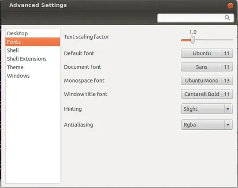
Task: Select the Fonts category in sidebar
Action: [33, 42]
